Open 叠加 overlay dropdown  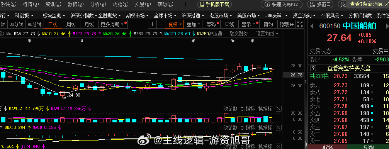point(193,25)
